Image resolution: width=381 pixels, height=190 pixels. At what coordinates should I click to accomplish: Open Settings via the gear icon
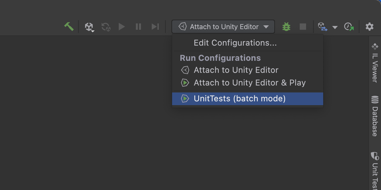click(x=370, y=27)
